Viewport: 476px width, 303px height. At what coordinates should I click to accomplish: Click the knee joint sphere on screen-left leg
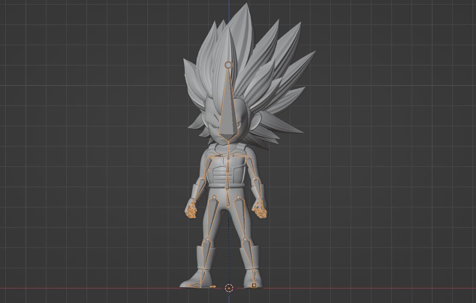point(207,239)
